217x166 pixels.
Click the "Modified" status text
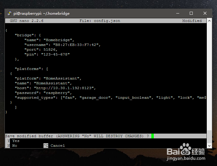pos(192,21)
